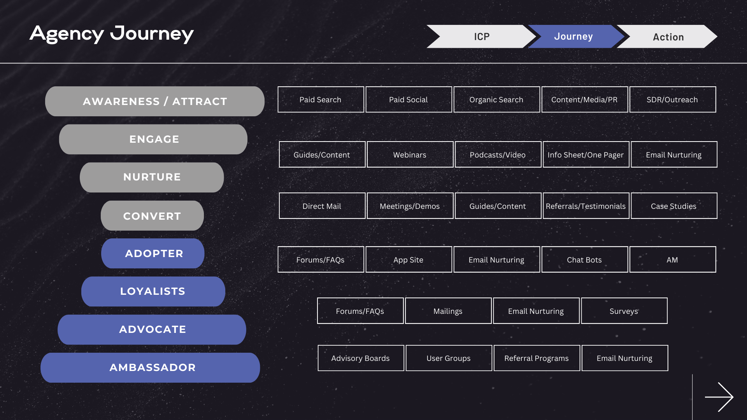Image resolution: width=747 pixels, height=420 pixels.
Task: Click the Awareness / Attract stage pill
Action: click(155, 101)
